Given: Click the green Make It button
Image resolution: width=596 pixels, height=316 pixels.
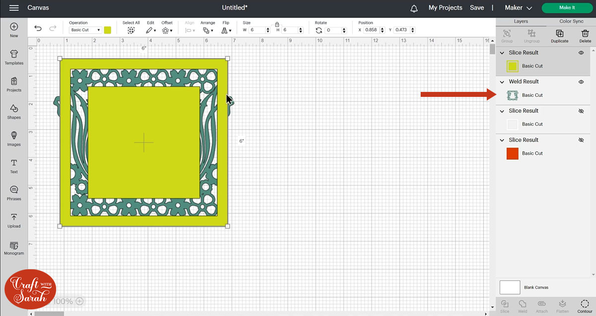Looking at the screenshot, I should 567,8.
